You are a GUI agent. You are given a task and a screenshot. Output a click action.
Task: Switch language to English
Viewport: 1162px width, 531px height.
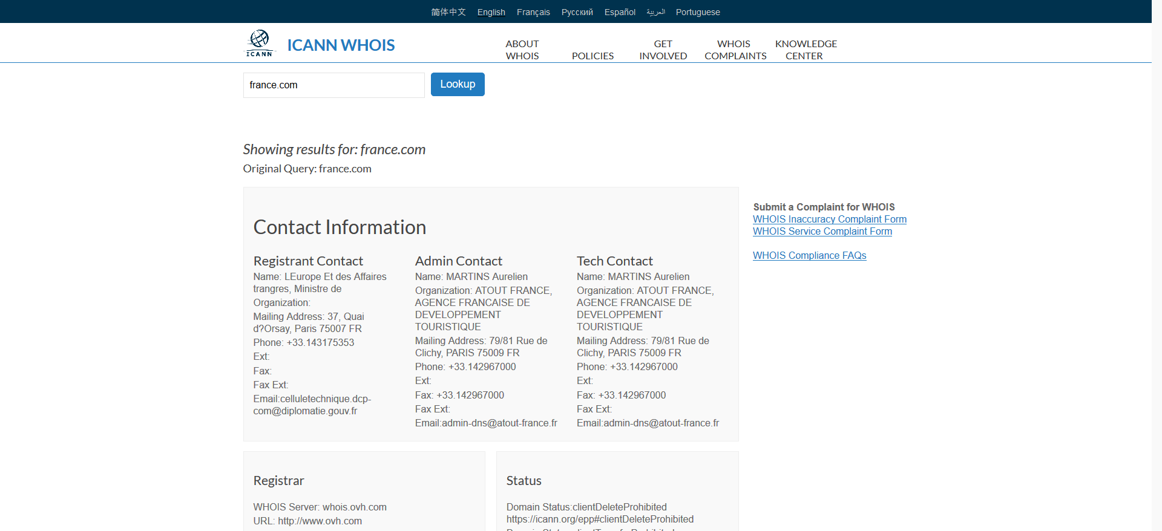click(x=491, y=12)
